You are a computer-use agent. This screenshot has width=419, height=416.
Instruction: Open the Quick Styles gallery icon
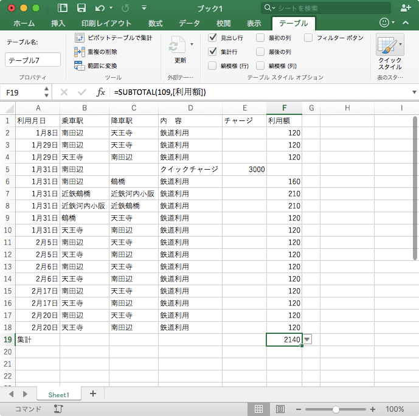coord(387,44)
